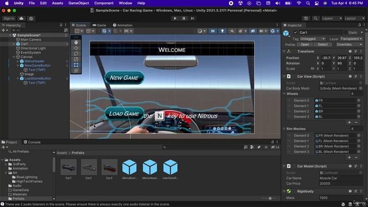This screenshot has width=368, height=207.
Task: Toggle scene audio icon
Action: coord(232,31)
